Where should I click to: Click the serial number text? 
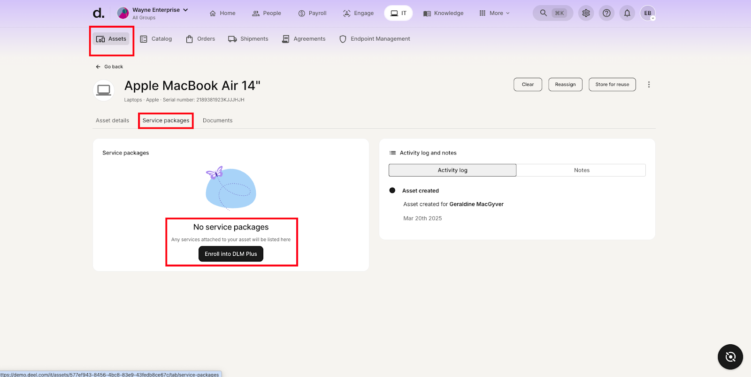point(204,100)
